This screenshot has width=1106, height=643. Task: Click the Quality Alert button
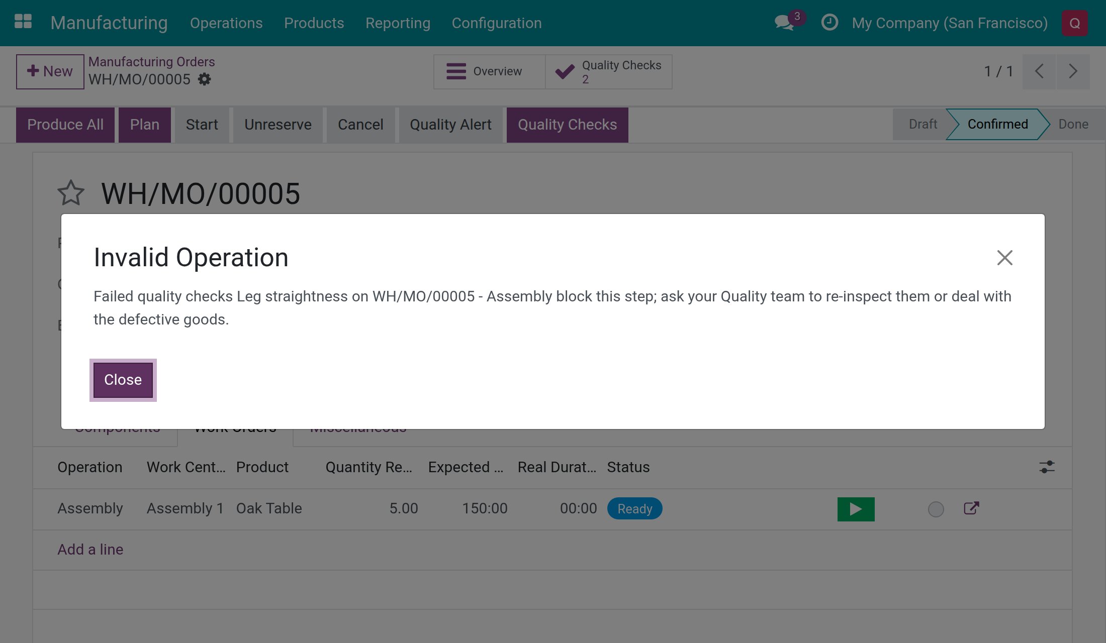pos(450,125)
